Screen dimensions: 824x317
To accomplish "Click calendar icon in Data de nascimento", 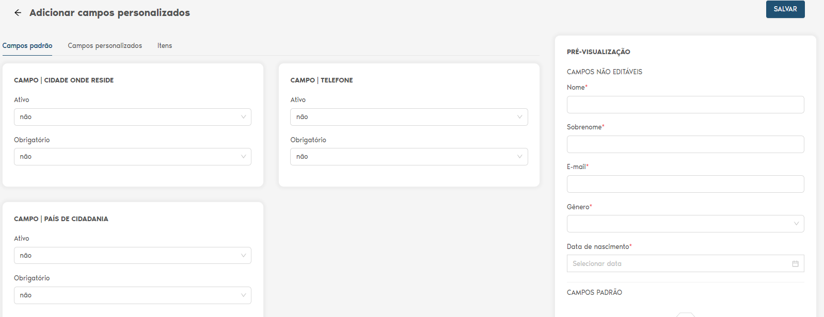I will pyautogui.click(x=795, y=264).
